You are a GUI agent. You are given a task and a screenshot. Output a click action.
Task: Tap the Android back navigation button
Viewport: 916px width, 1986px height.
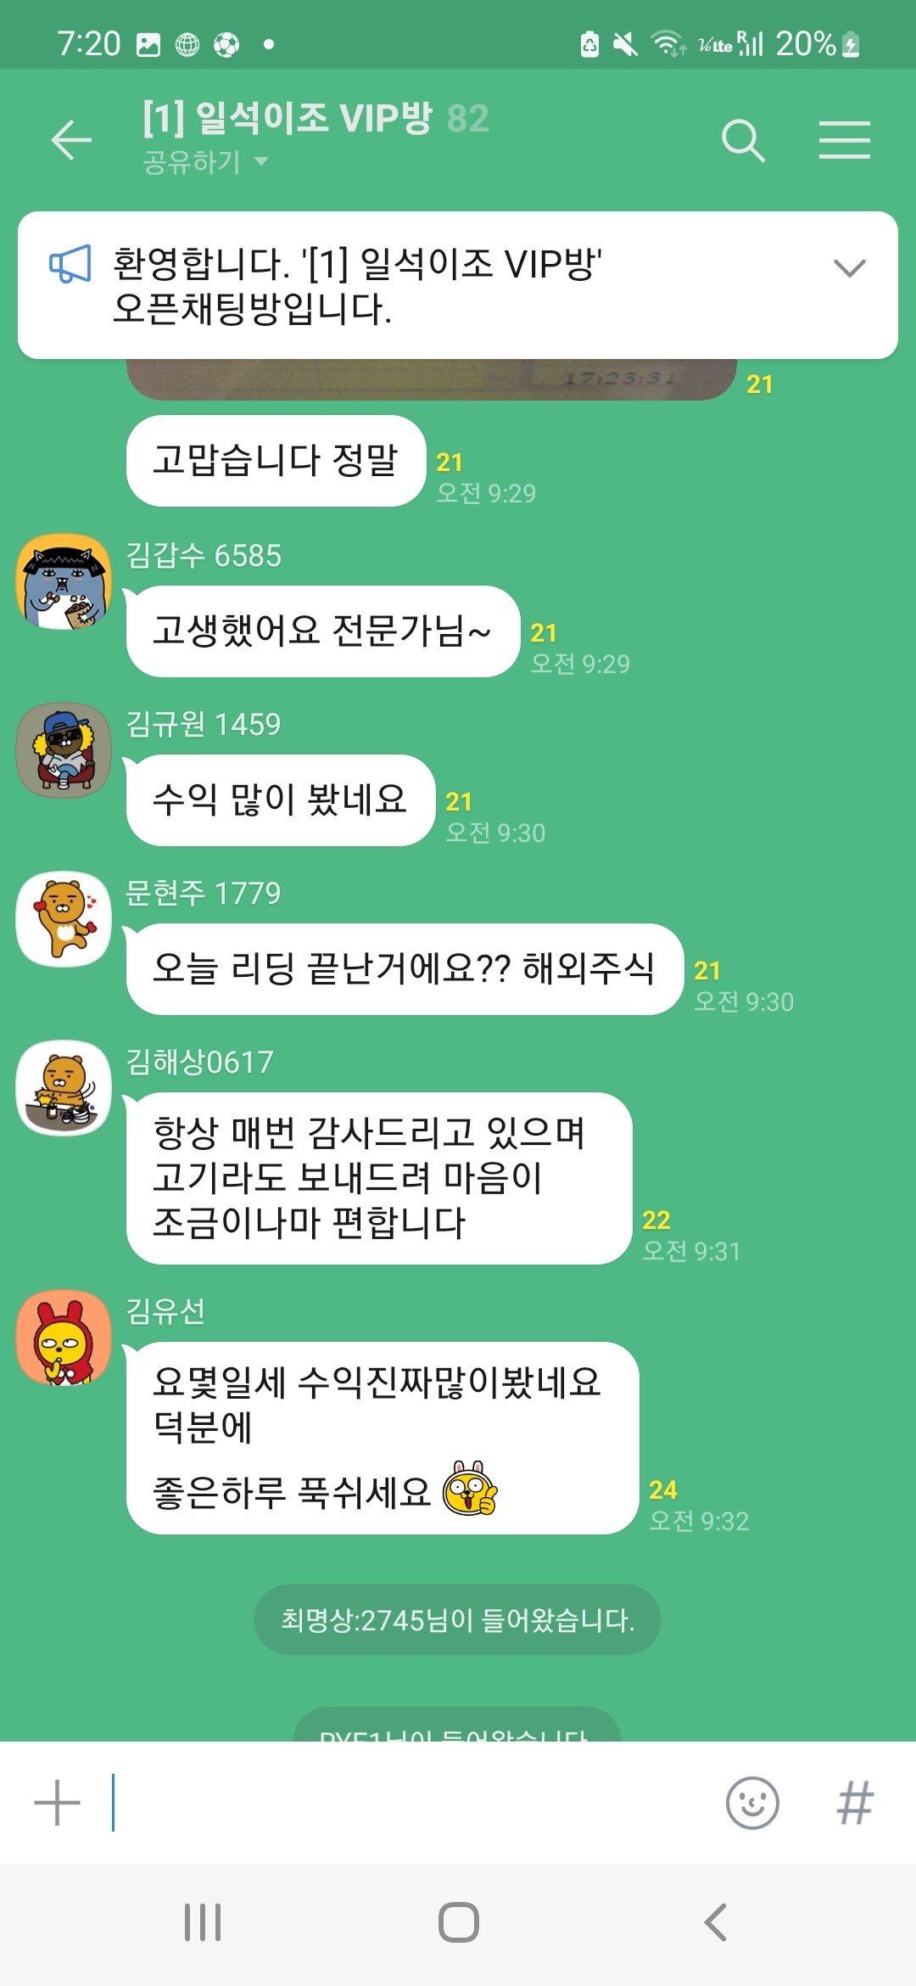coord(715,1922)
